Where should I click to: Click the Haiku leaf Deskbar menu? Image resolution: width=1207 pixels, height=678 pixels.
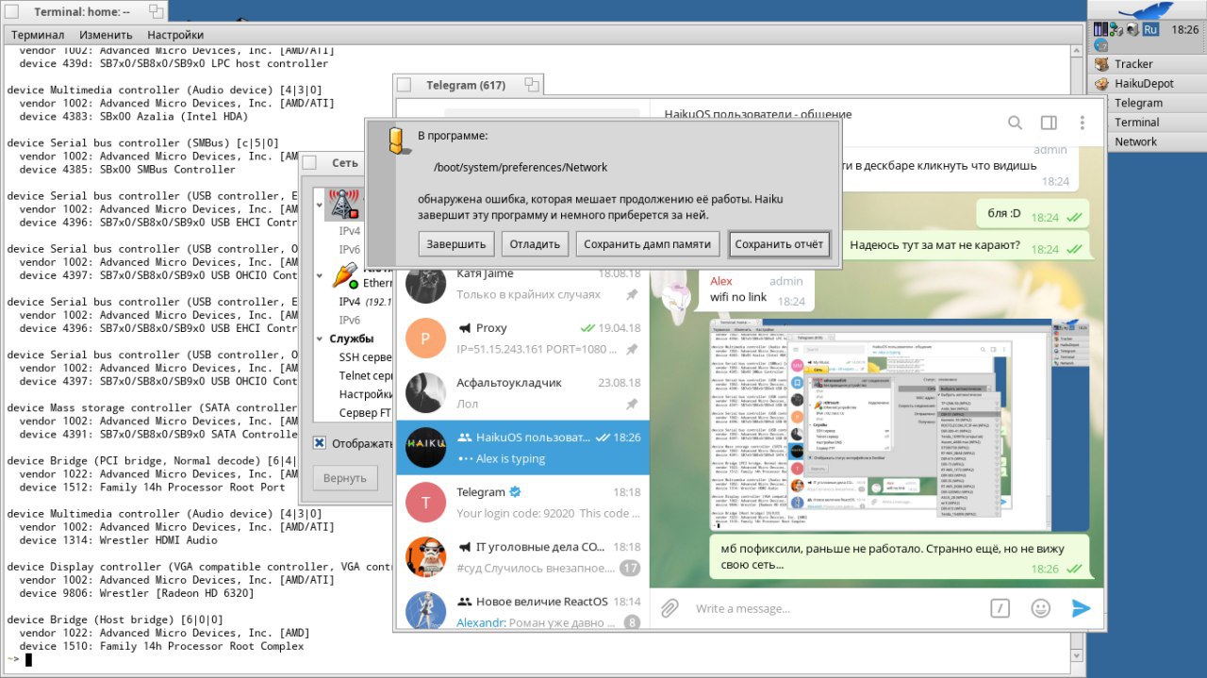point(1146,10)
